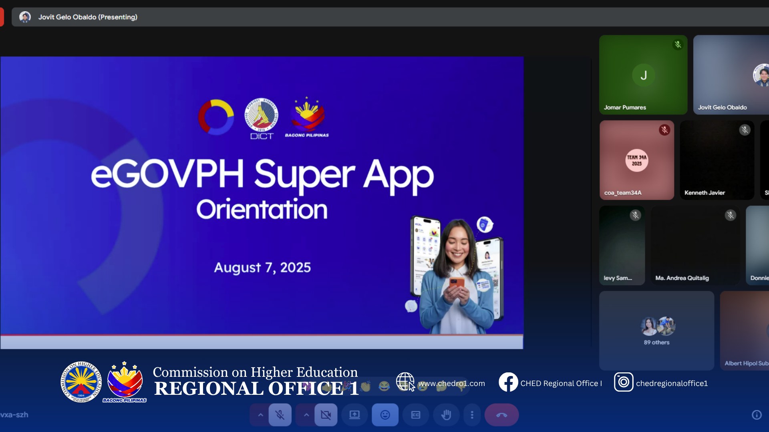Click the Present now screen-share icon
Viewport: 769px width, 432px height.
coord(354,415)
